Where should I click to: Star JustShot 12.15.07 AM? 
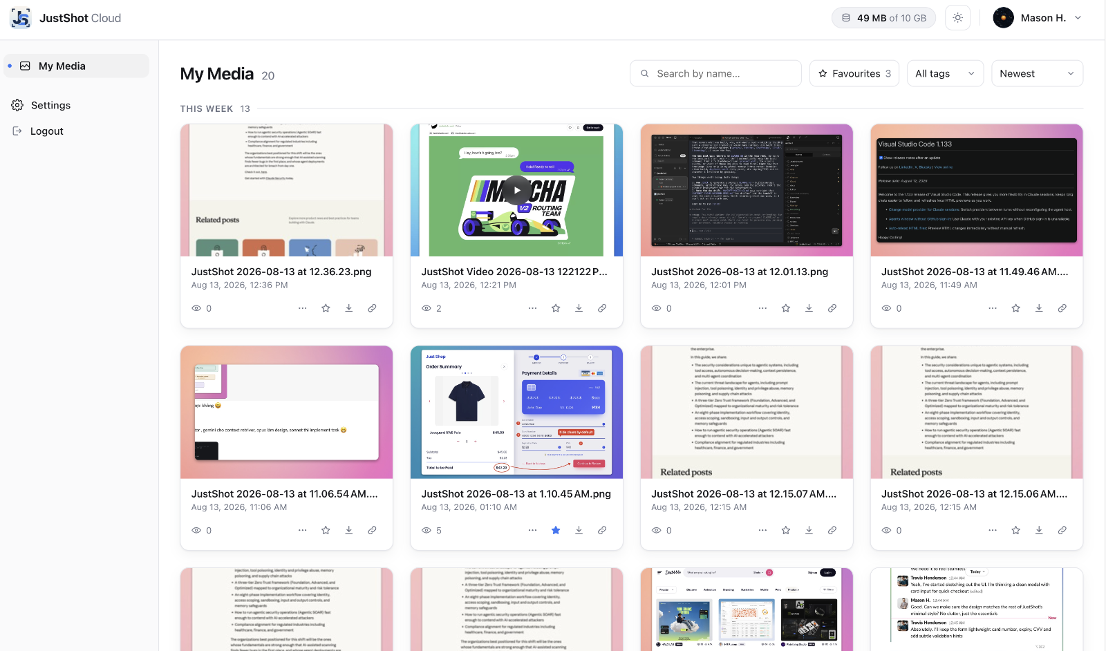click(x=786, y=530)
